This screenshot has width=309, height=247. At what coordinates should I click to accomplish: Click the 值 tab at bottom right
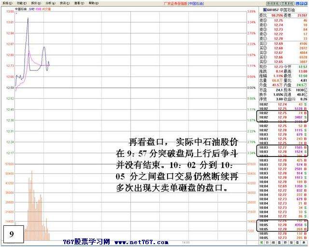click(x=297, y=243)
